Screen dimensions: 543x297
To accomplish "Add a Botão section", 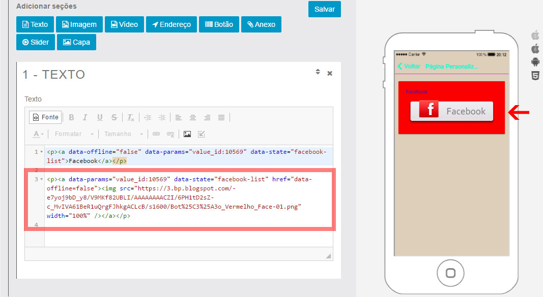I will [x=219, y=24].
